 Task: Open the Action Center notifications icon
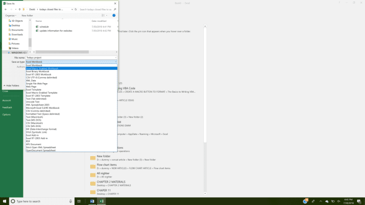click(359, 201)
